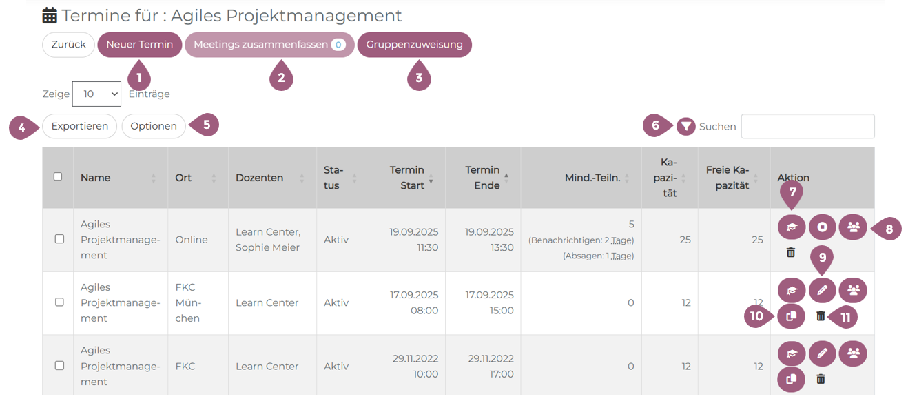Sort table by Termin Start column header

click(407, 177)
